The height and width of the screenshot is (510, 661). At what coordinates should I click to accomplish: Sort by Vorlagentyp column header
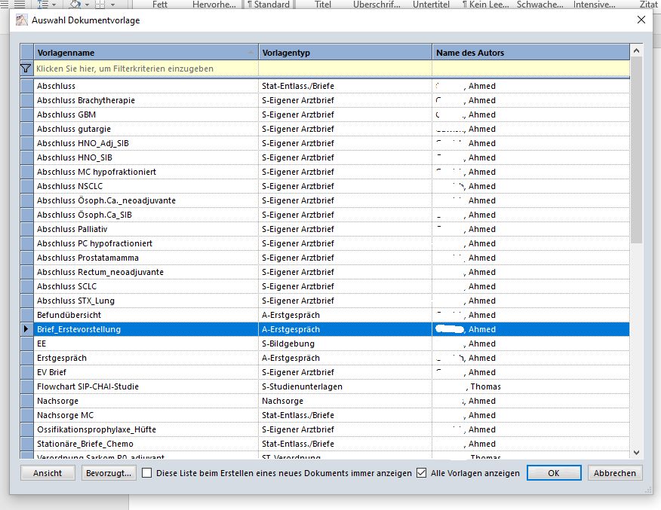click(x=345, y=53)
